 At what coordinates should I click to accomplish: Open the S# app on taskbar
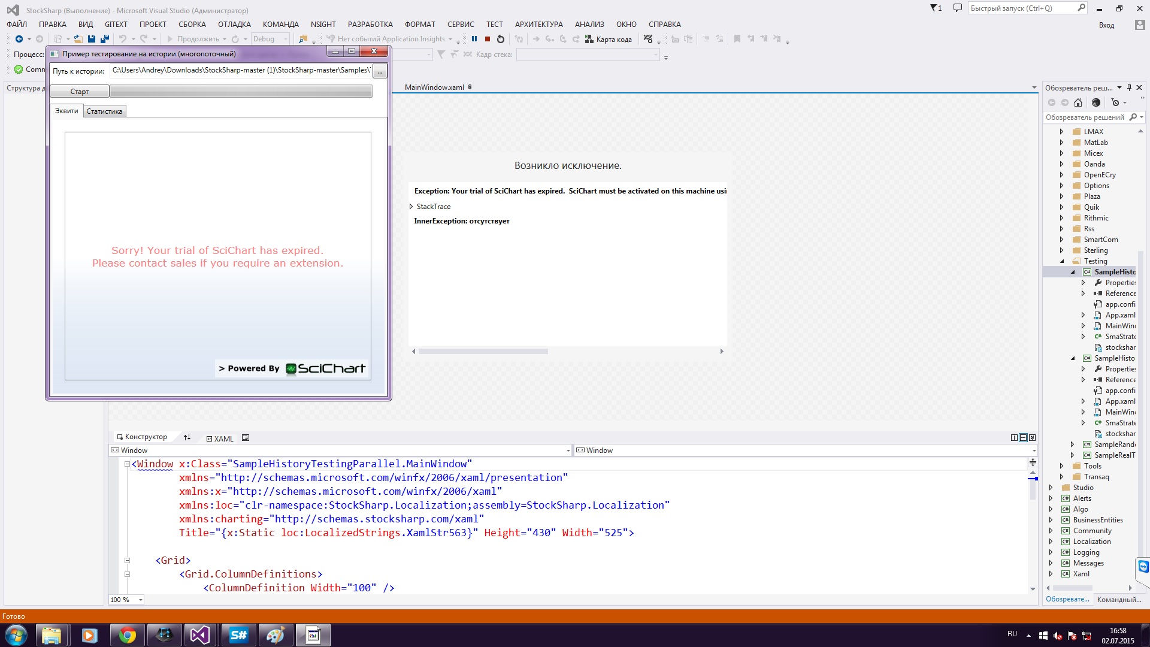point(238,635)
